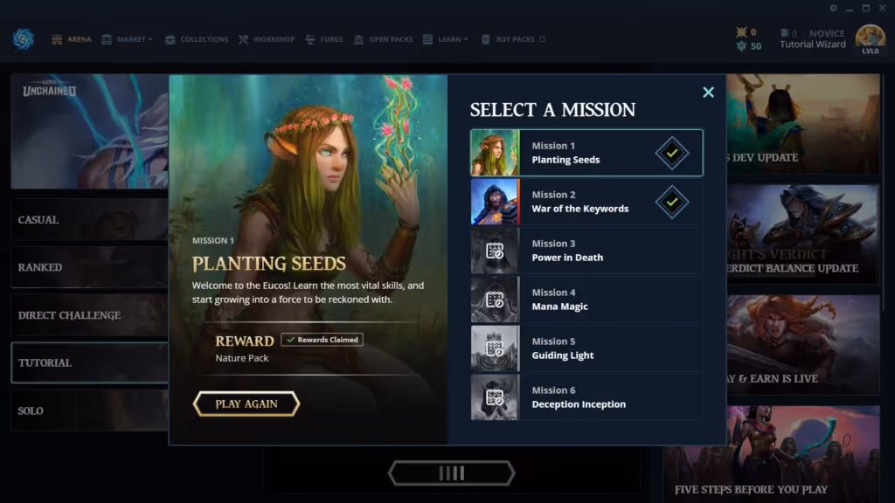Close the Select a Mission dialog

pyautogui.click(x=708, y=93)
